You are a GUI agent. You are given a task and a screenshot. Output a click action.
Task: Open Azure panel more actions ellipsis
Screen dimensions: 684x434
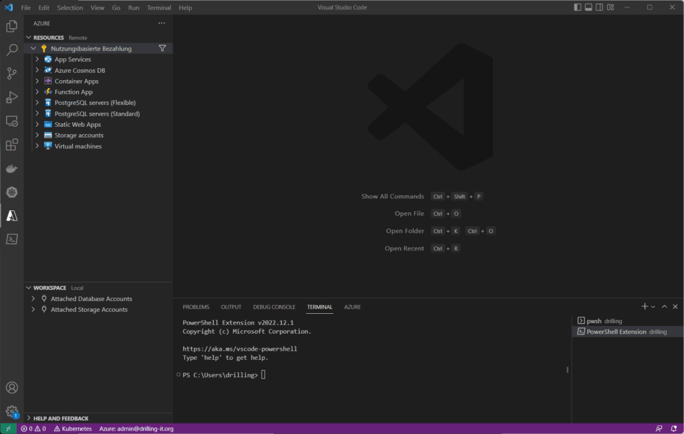pos(162,23)
